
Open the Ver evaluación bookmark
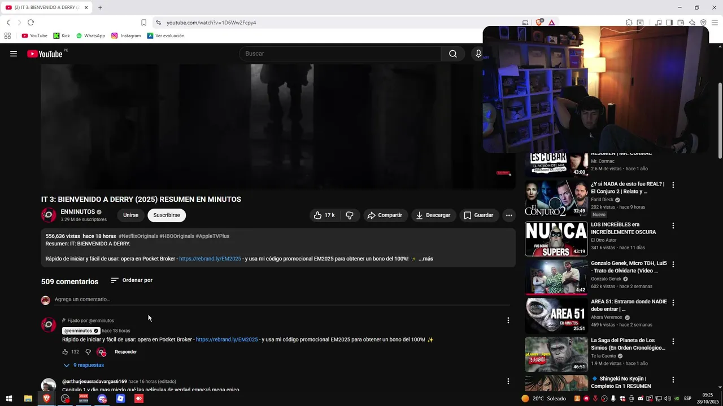[x=165, y=36]
